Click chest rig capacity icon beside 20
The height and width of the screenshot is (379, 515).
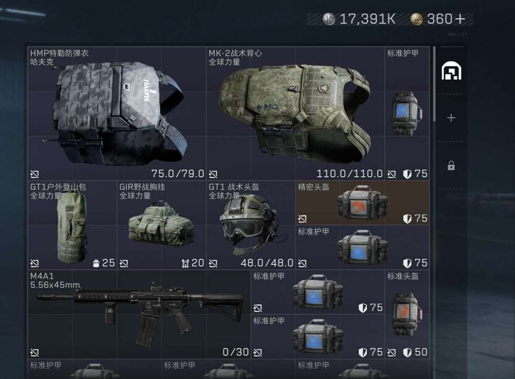(x=185, y=264)
